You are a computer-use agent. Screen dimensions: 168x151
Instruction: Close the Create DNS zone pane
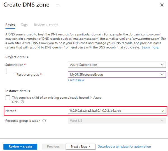pos(162,5)
